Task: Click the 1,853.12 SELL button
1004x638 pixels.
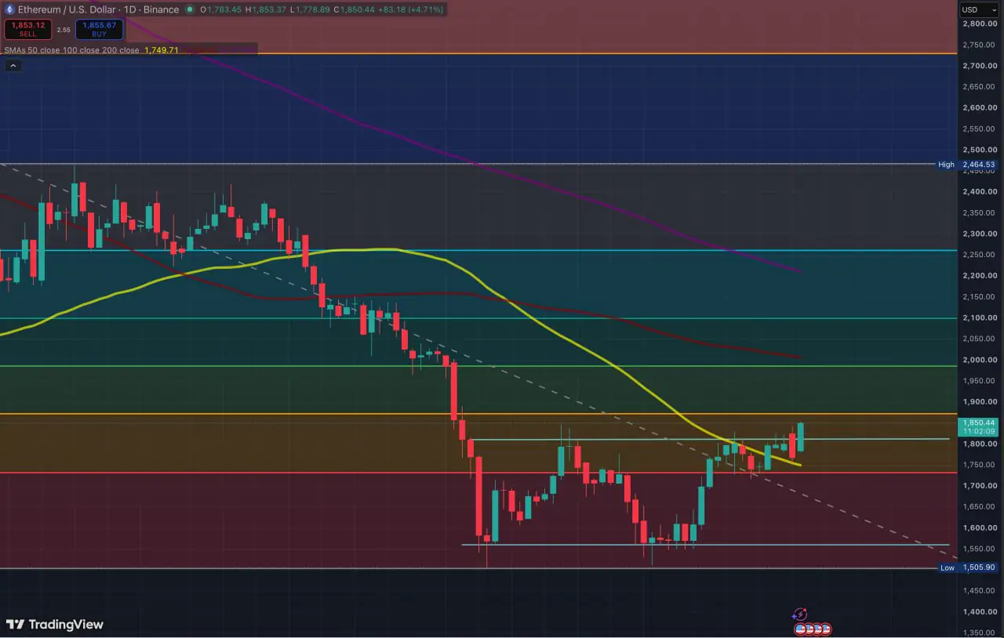Action: pyautogui.click(x=27, y=30)
